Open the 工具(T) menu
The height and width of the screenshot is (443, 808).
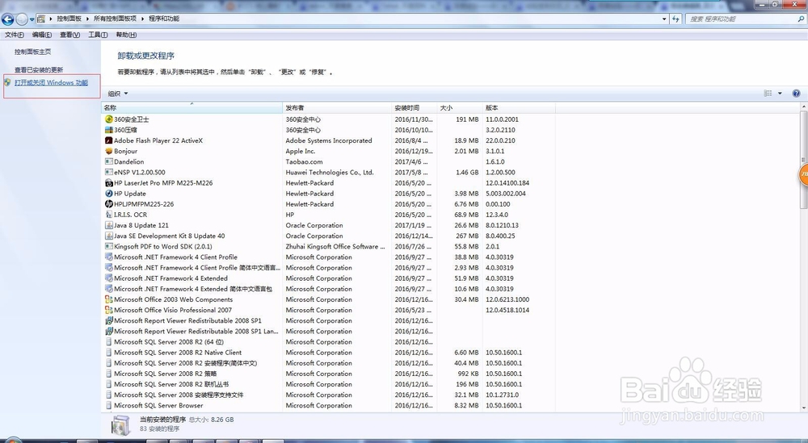pos(98,35)
